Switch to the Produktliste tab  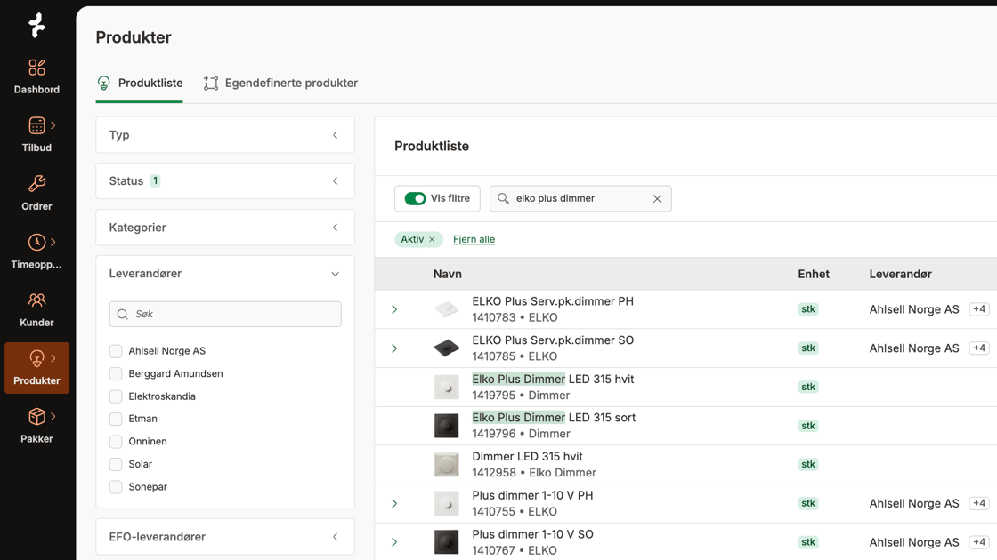pos(139,84)
